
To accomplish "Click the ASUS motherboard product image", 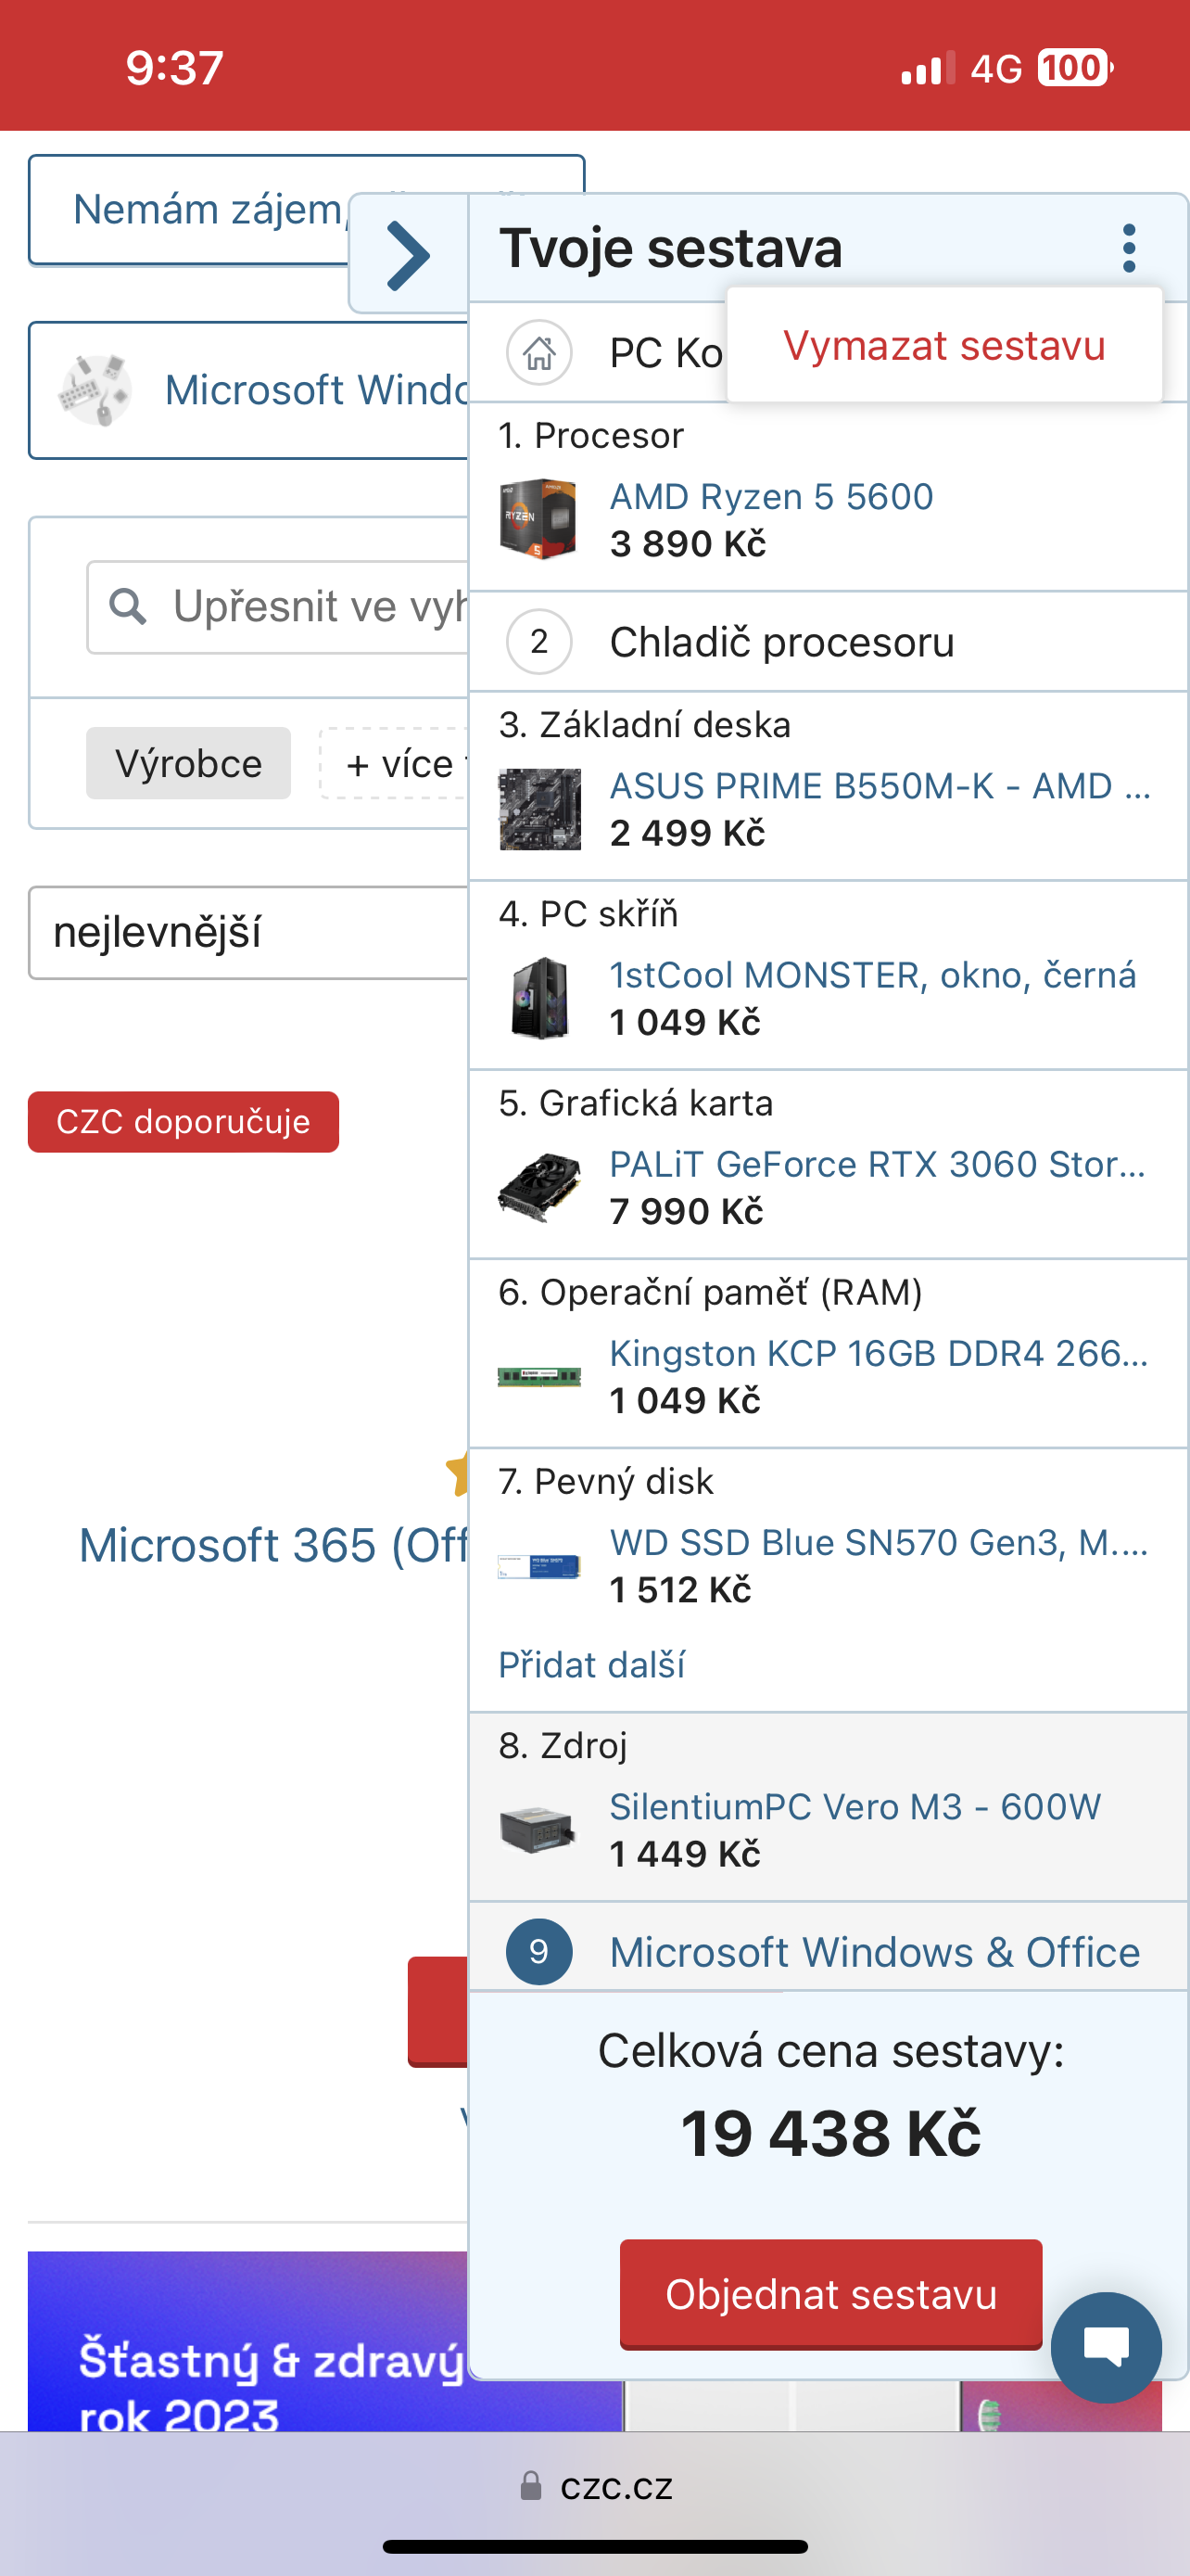I will 539,809.
